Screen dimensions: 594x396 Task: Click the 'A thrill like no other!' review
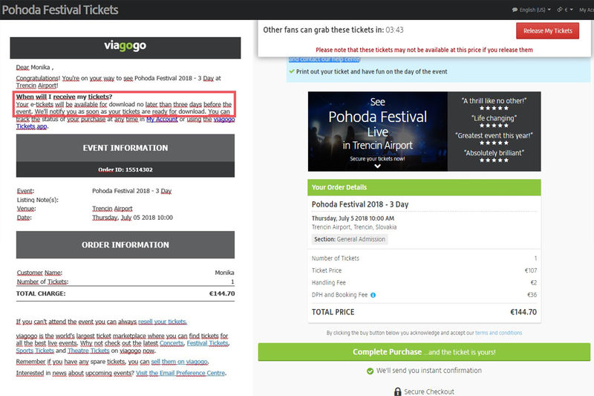point(494,101)
